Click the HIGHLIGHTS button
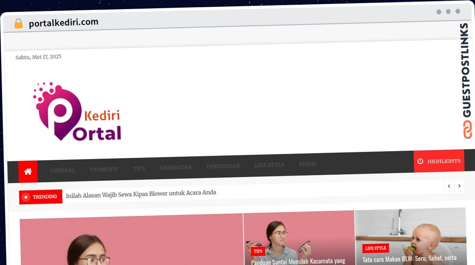This screenshot has width=475, height=265. (x=439, y=161)
